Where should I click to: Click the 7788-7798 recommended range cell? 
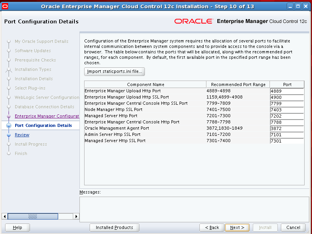(219, 122)
